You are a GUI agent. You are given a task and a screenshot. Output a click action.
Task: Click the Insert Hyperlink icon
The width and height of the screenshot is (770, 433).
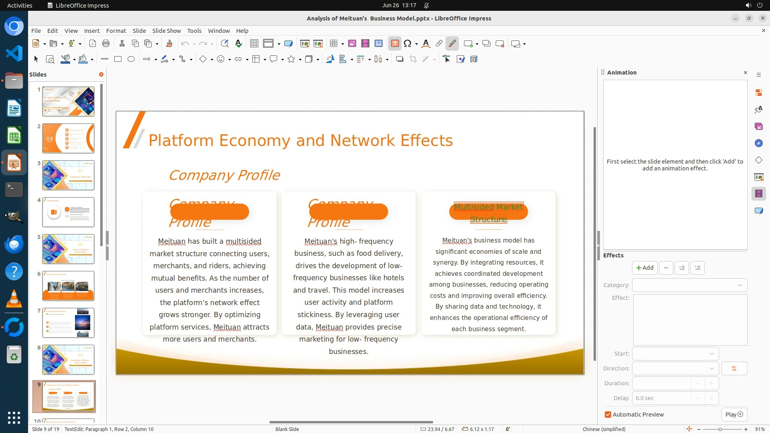439,44
